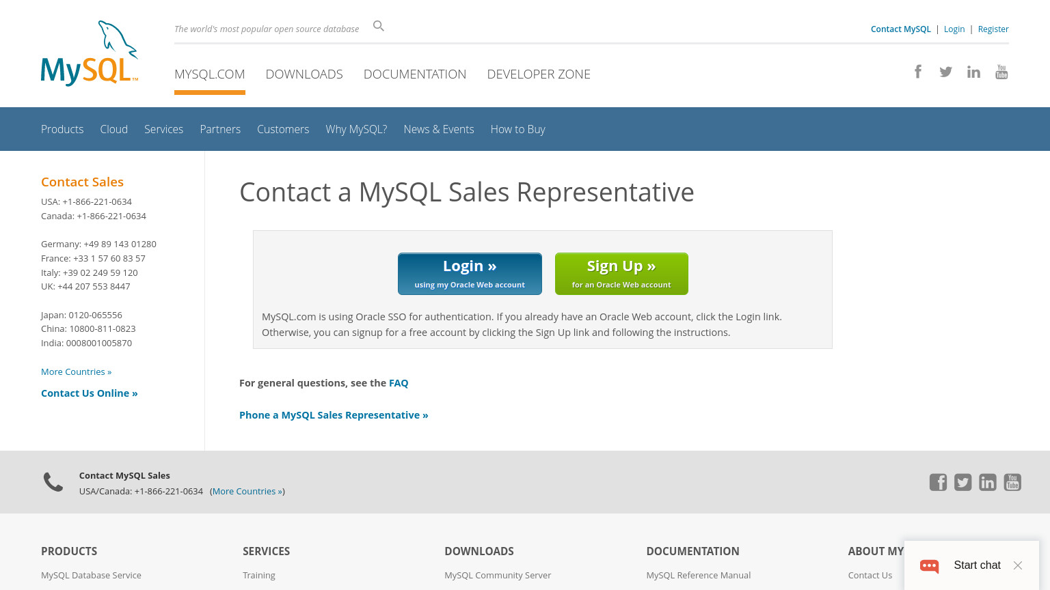Click the Register link
1050x590 pixels.
click(993, 29)
